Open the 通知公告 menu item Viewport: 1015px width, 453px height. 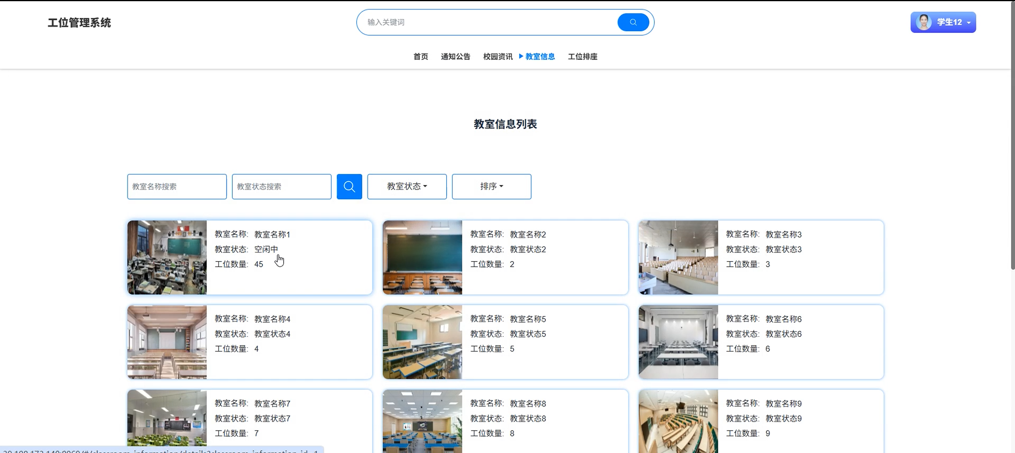pos(455,57)
